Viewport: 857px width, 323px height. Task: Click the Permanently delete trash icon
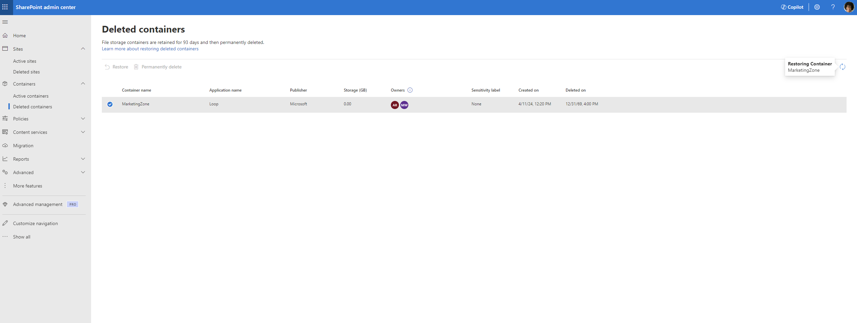(x=136, y=67)
